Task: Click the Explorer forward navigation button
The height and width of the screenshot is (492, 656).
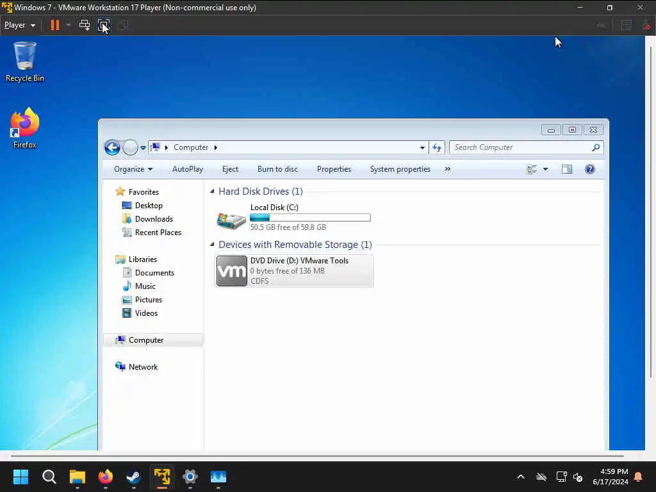Action: click(x=130, y=147)
